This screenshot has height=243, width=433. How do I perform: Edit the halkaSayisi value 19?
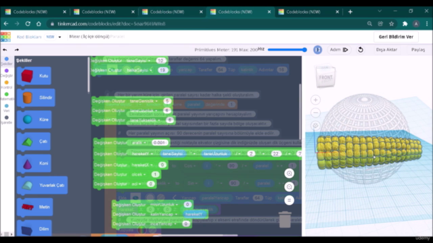[162, 70]
